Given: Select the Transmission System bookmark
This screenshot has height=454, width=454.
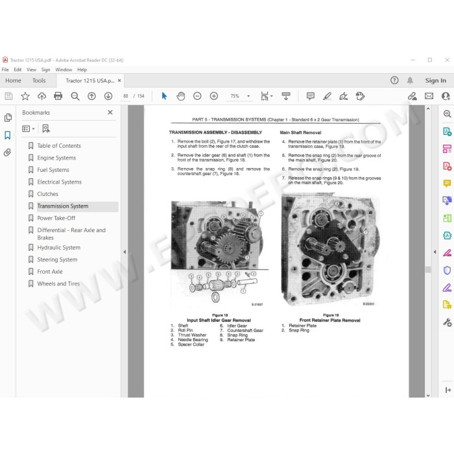Looking at the screenshot, I should pyautogui.click(x=63, y=206).
